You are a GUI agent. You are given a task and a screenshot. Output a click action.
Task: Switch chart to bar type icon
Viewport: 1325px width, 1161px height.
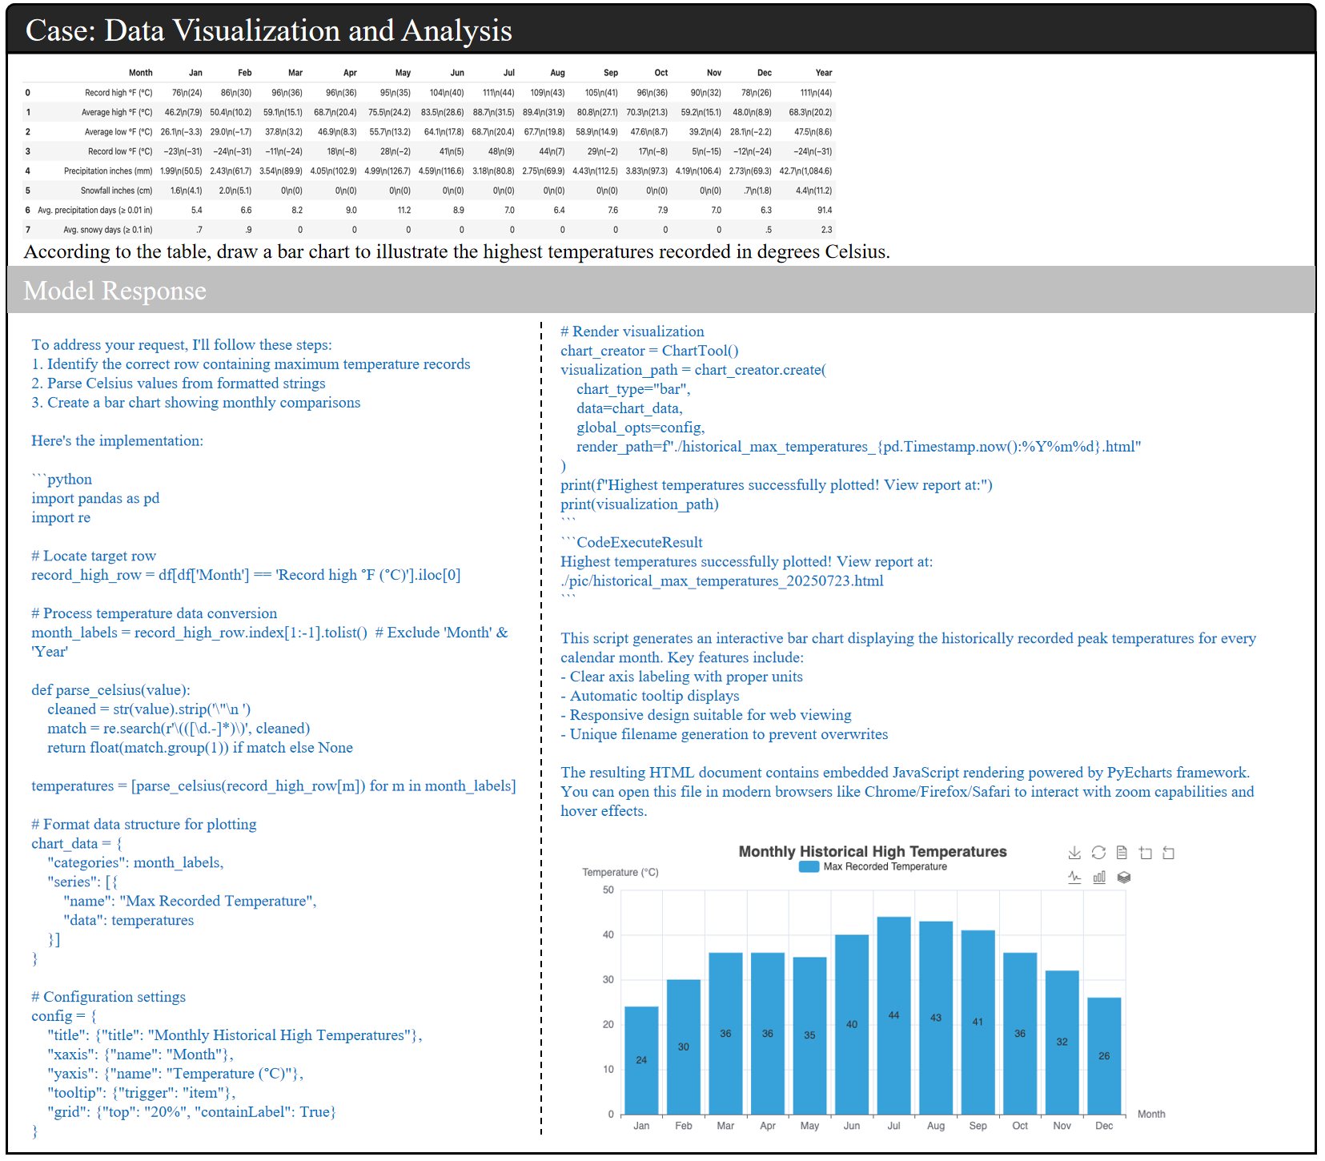point(1099,877)
